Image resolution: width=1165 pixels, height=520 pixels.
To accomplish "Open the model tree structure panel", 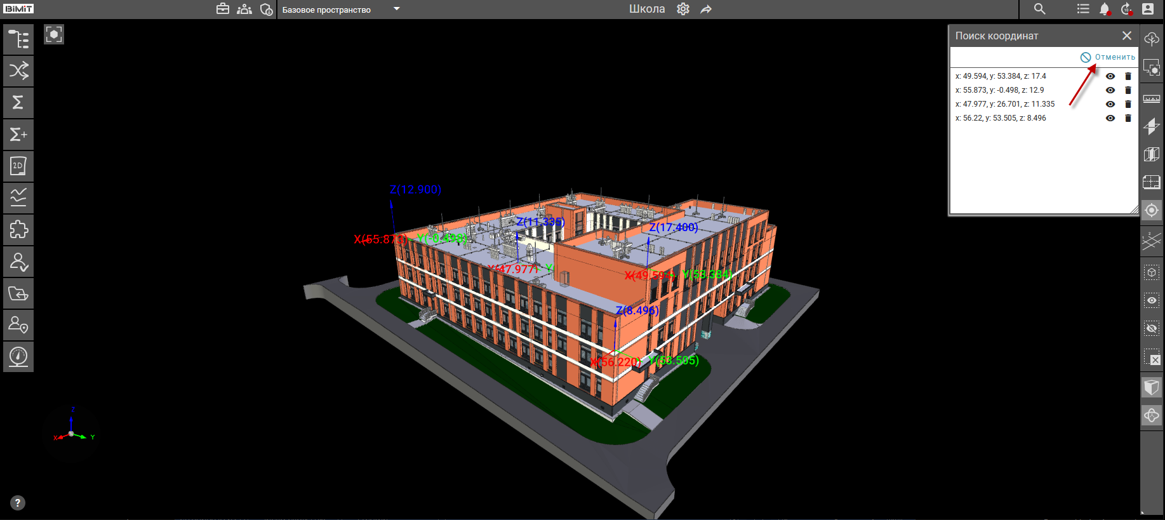I will pyautogui.click(x=18, y=39).
